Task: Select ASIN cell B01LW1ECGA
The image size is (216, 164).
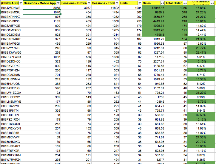Action: point(12,93)
